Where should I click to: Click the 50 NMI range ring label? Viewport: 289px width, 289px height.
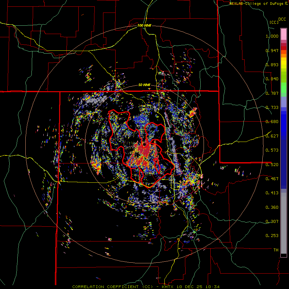[144, 85]
